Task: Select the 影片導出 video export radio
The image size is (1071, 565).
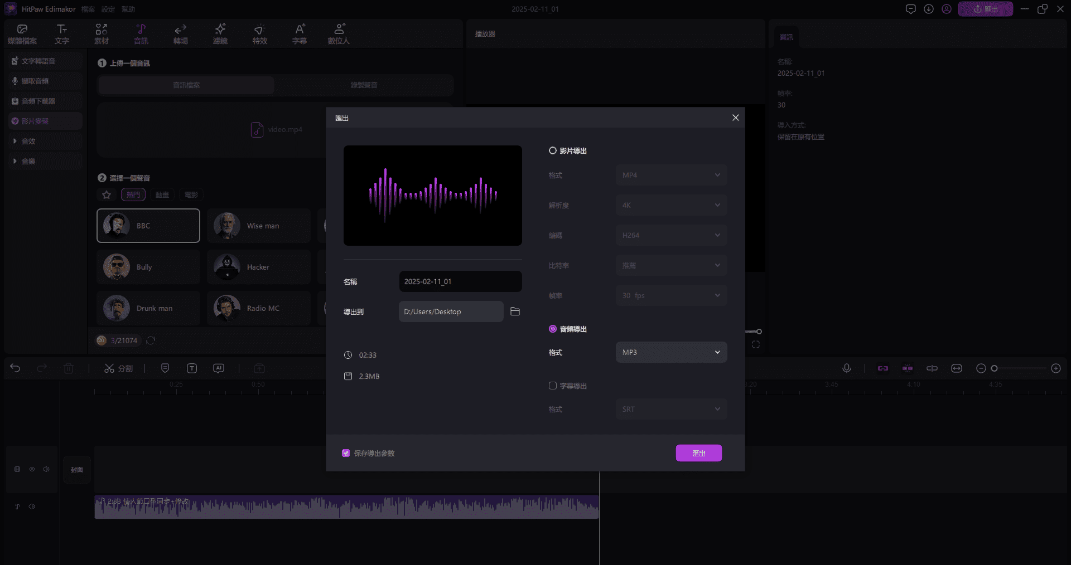Action: pyautogui.click(x=553, y=150)
